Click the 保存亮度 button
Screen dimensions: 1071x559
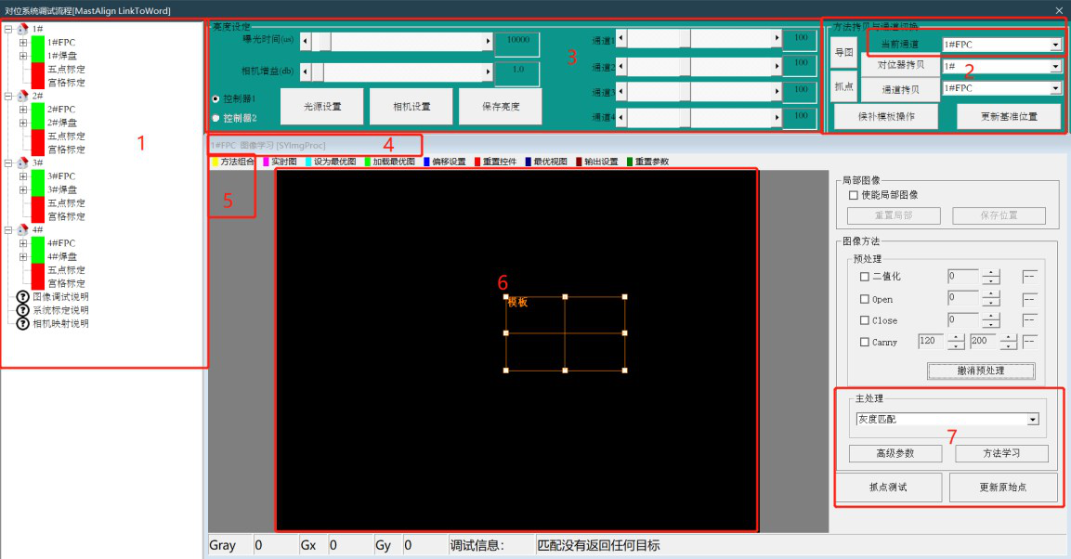point(500,107)
